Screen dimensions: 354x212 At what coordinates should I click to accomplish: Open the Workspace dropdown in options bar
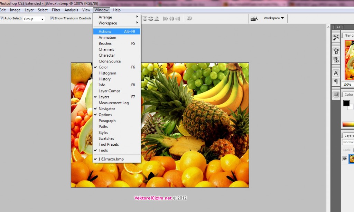[x=273, y=18]
